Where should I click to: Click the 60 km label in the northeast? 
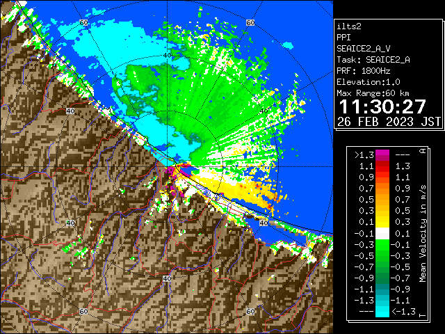click(x=250, y=22)
